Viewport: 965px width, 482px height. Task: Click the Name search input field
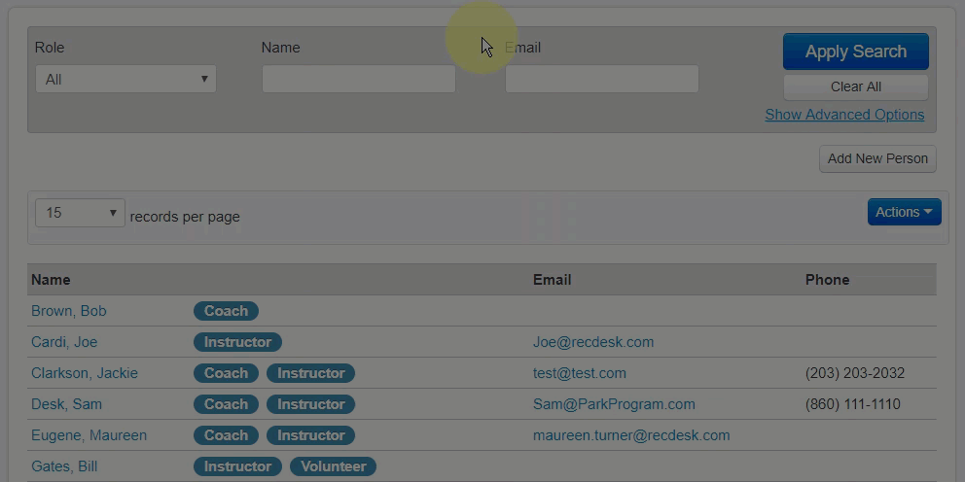[358, 79]
